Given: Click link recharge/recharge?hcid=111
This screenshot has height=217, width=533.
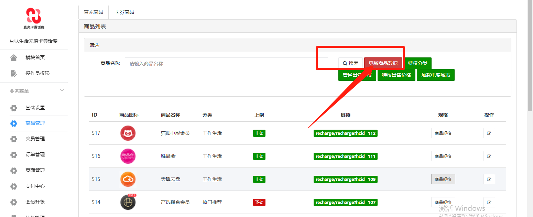Looking at the screenshot, I should click(x=346, y=156).
